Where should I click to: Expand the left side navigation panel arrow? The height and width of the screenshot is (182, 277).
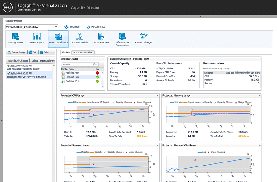click(x=1, y=120)
